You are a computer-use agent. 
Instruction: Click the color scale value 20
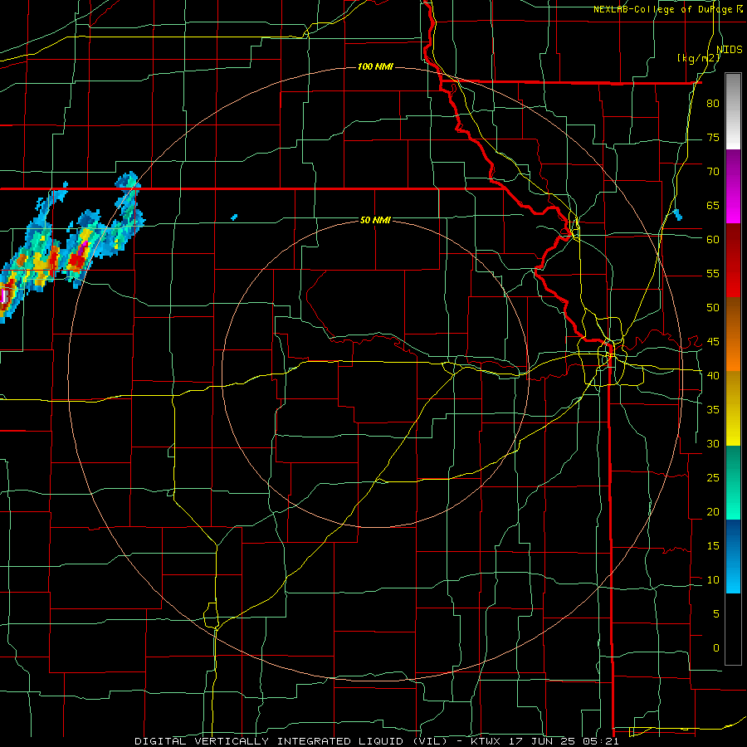click(x=713, y=511)
